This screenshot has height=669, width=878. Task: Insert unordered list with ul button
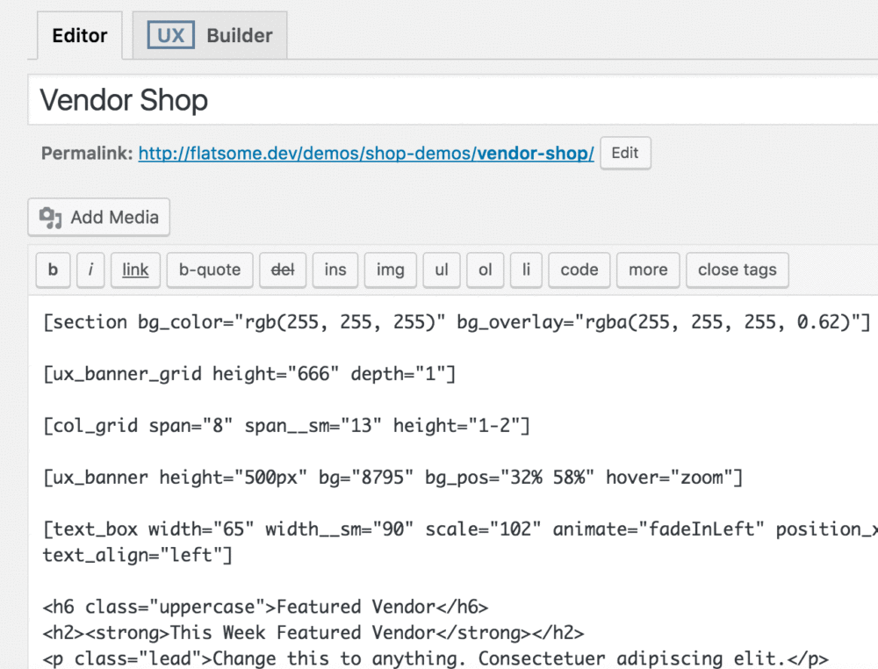tap(441, 270)
